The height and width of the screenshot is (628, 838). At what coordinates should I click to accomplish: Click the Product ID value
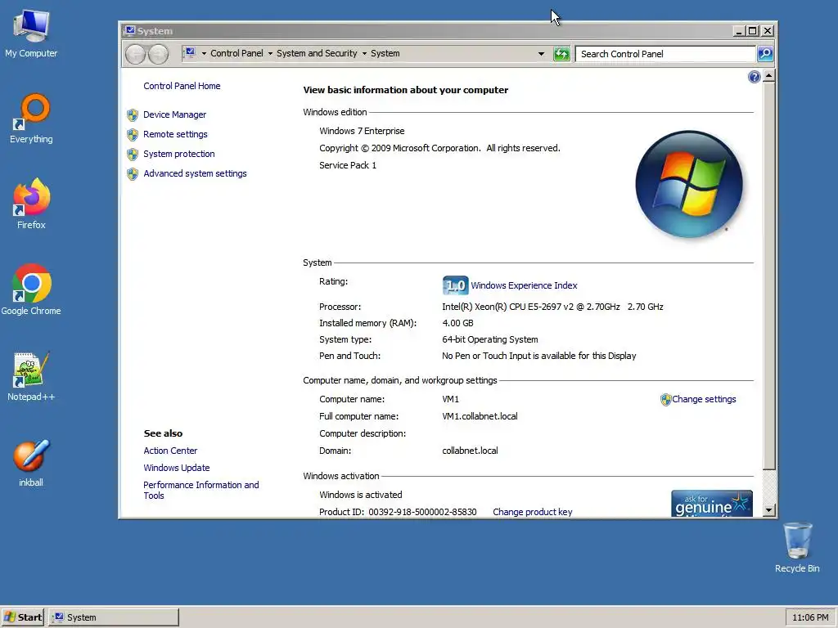pos(422,512)
